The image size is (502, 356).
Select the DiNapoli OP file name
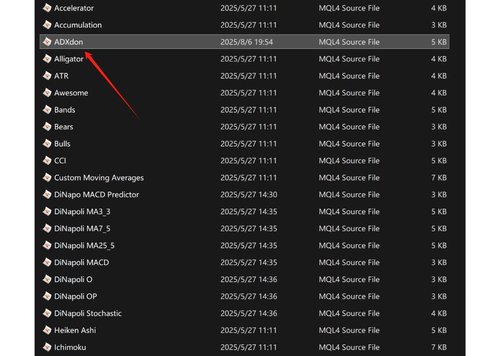pyautogui.click(x=76, y=296)
